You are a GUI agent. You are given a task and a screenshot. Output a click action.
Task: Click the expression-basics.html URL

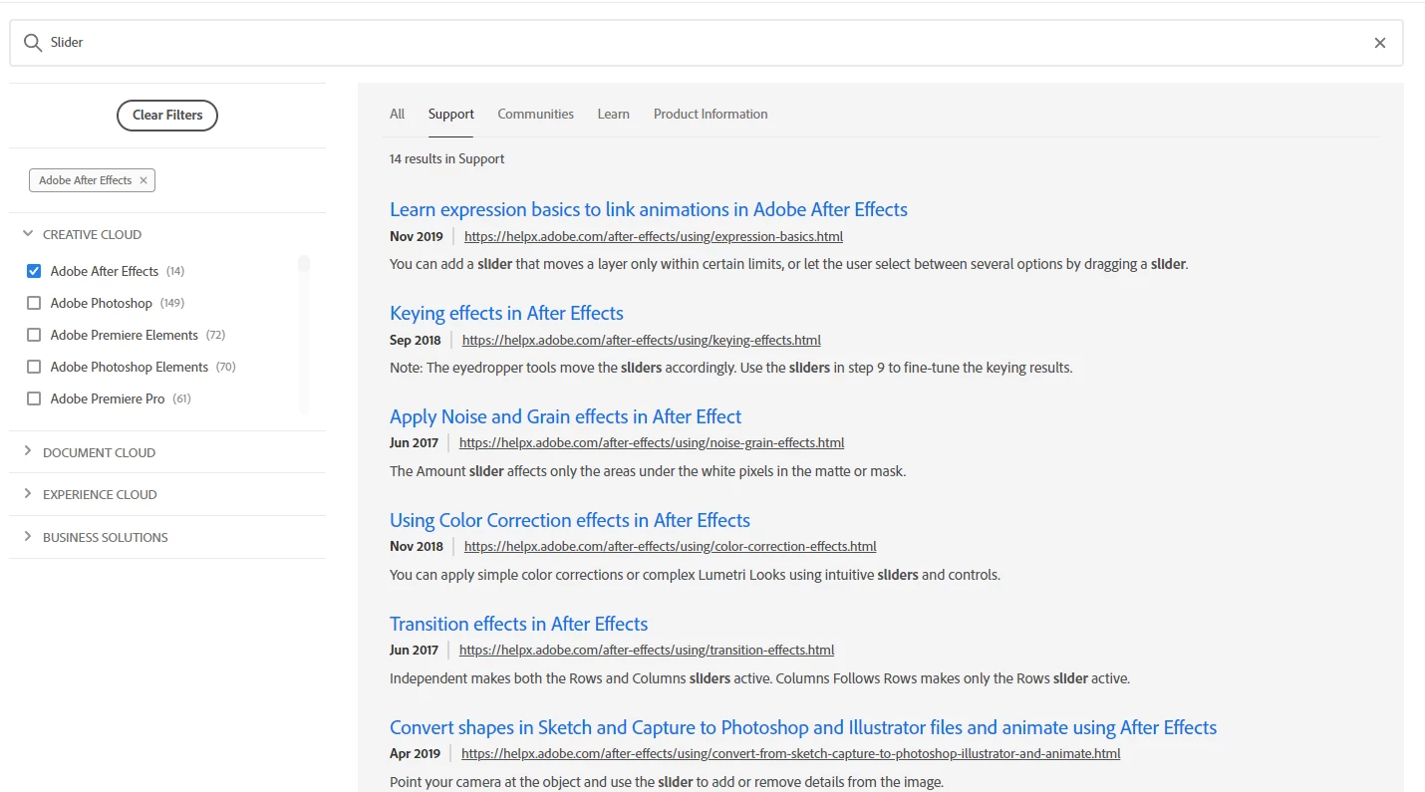(x=654, y=236)
